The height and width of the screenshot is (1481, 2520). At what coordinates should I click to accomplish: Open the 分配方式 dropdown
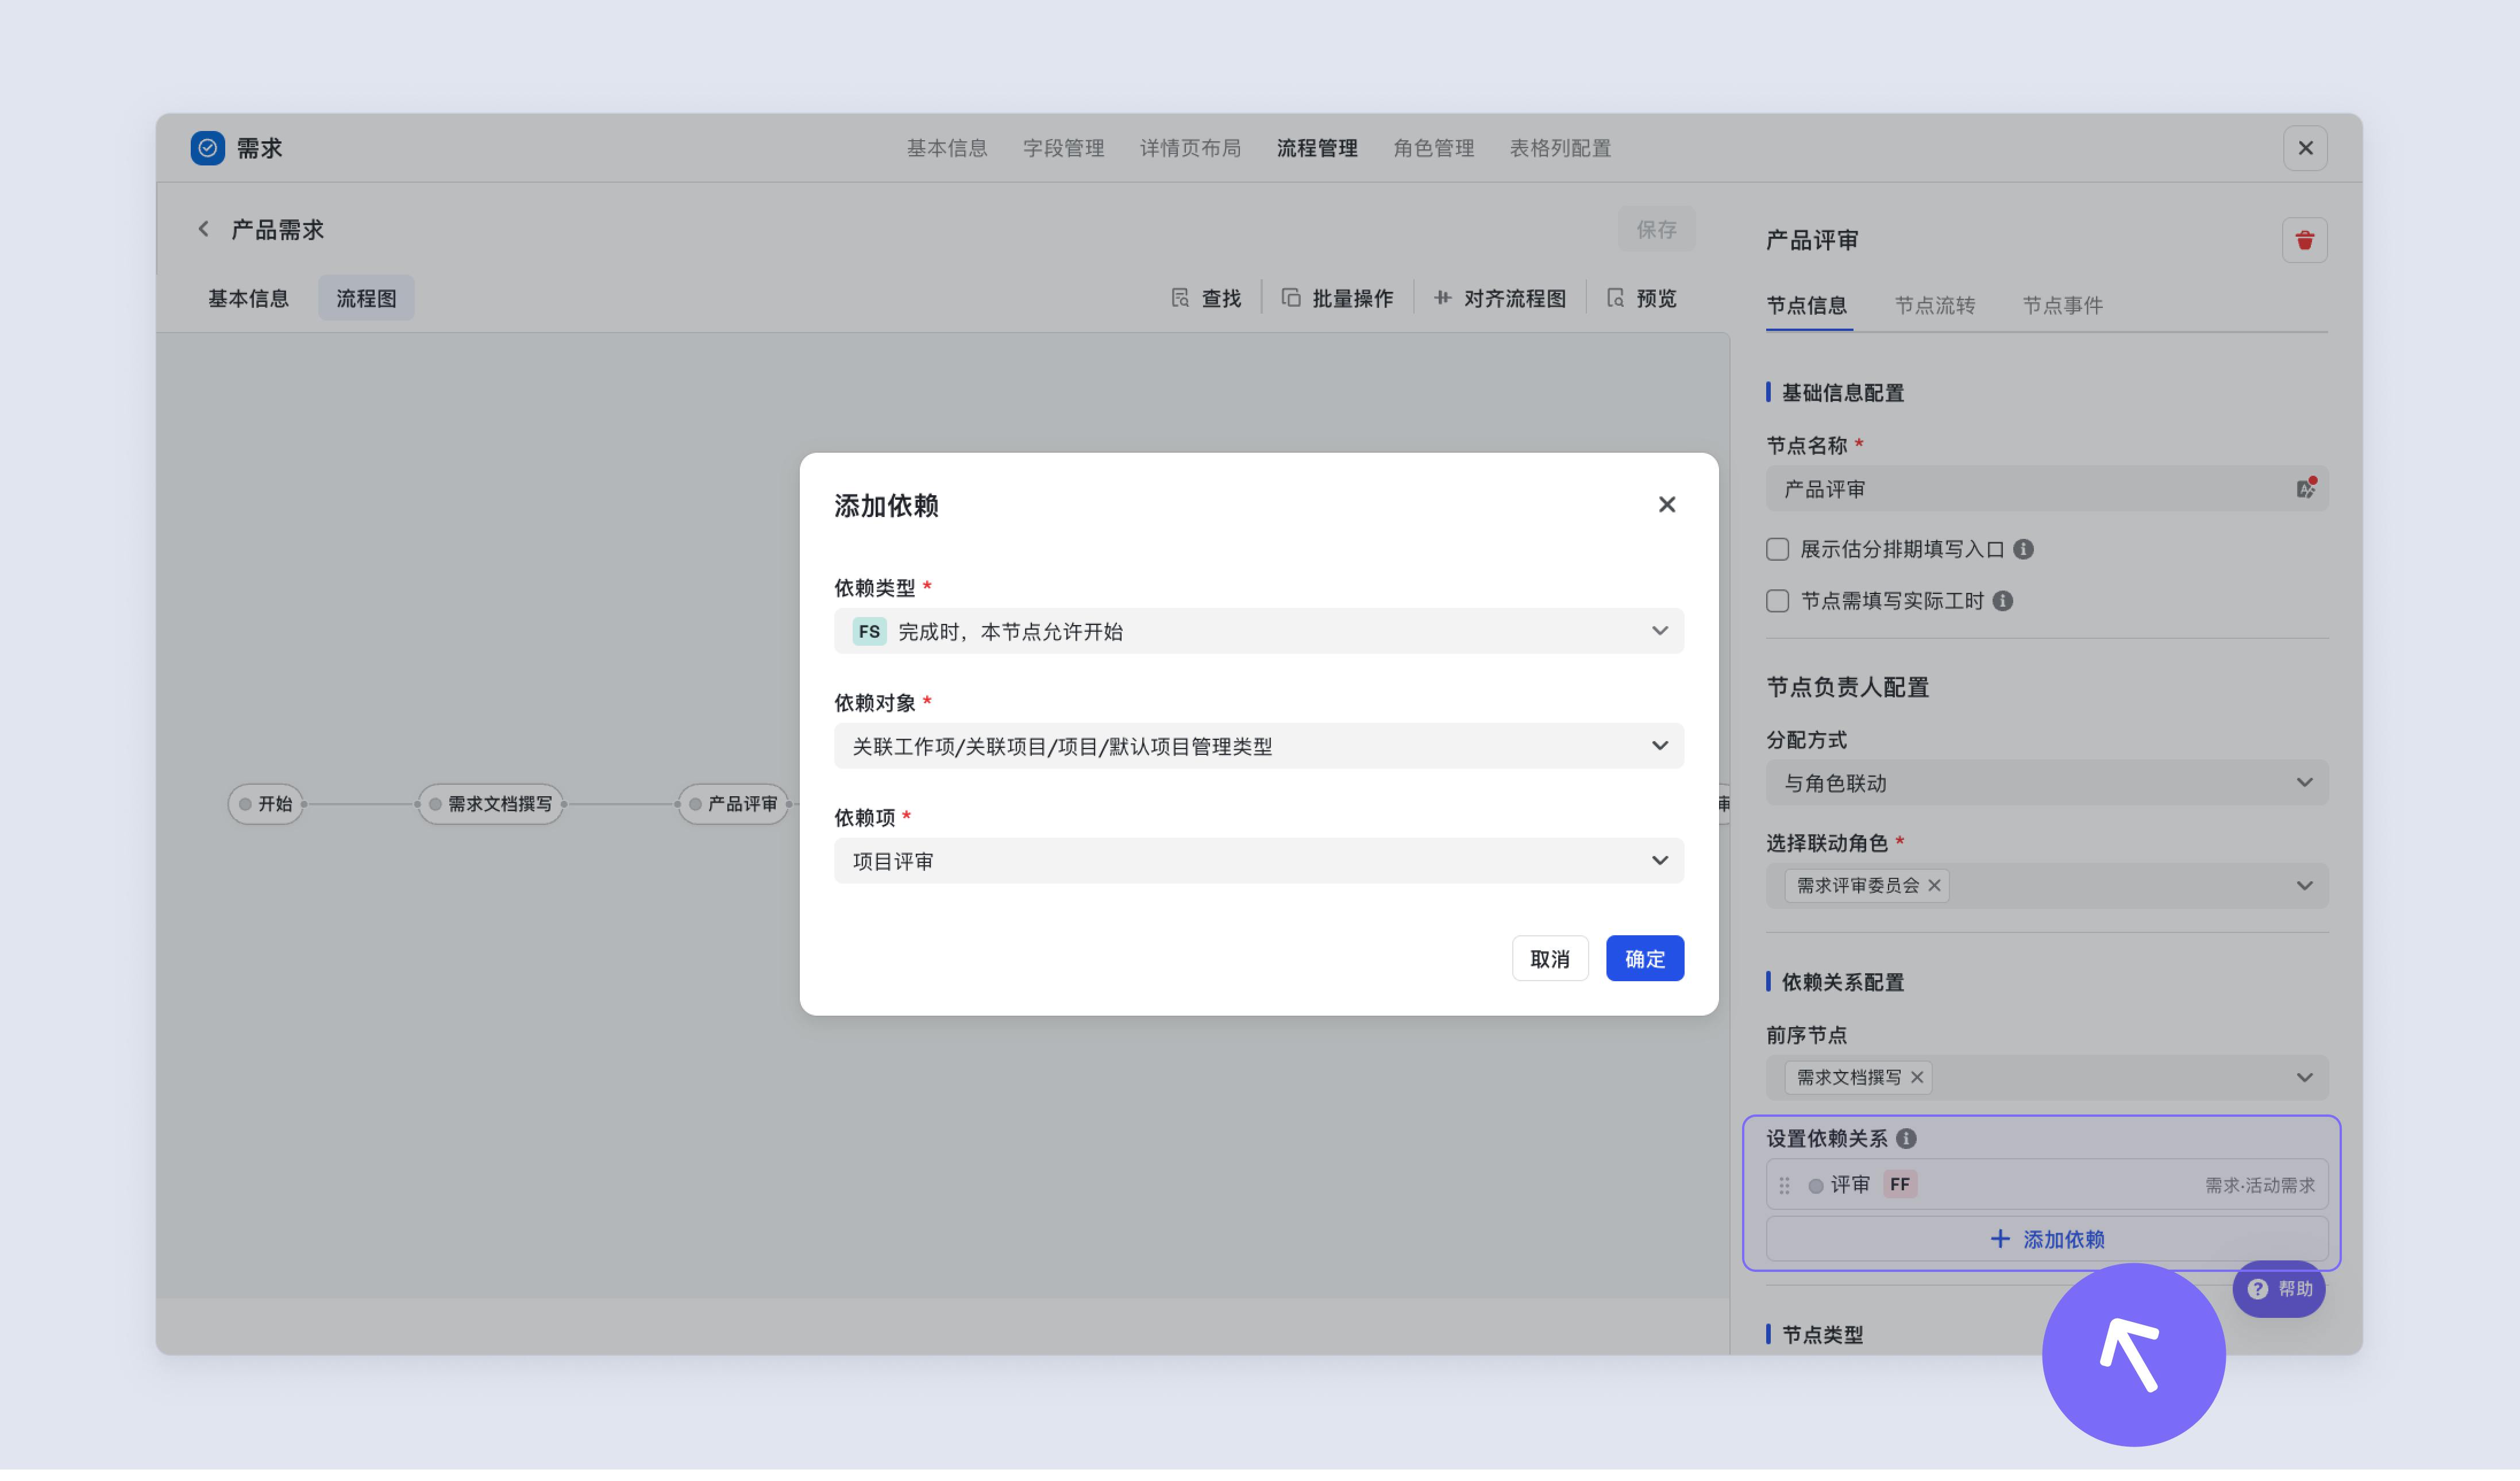[2046, 783]
